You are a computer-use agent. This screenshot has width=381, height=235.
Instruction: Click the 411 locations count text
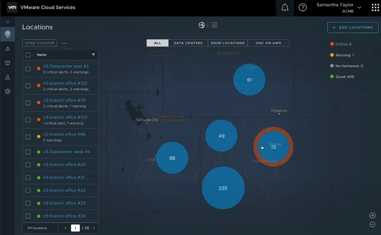(x=37, y=228)
